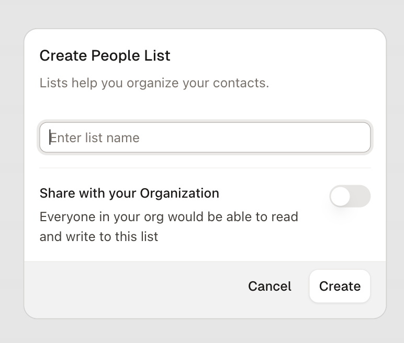The image size is (404, 343).
Task: Enable organization sharing for this list
Action: [x=350, y=196]
